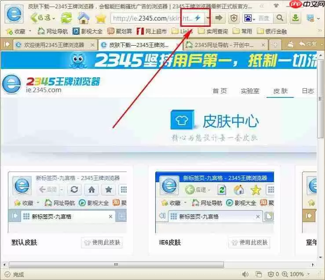Click the 默认皮肤 preview thumbnail
Screen dimensions: 325x280
(67, 202)
